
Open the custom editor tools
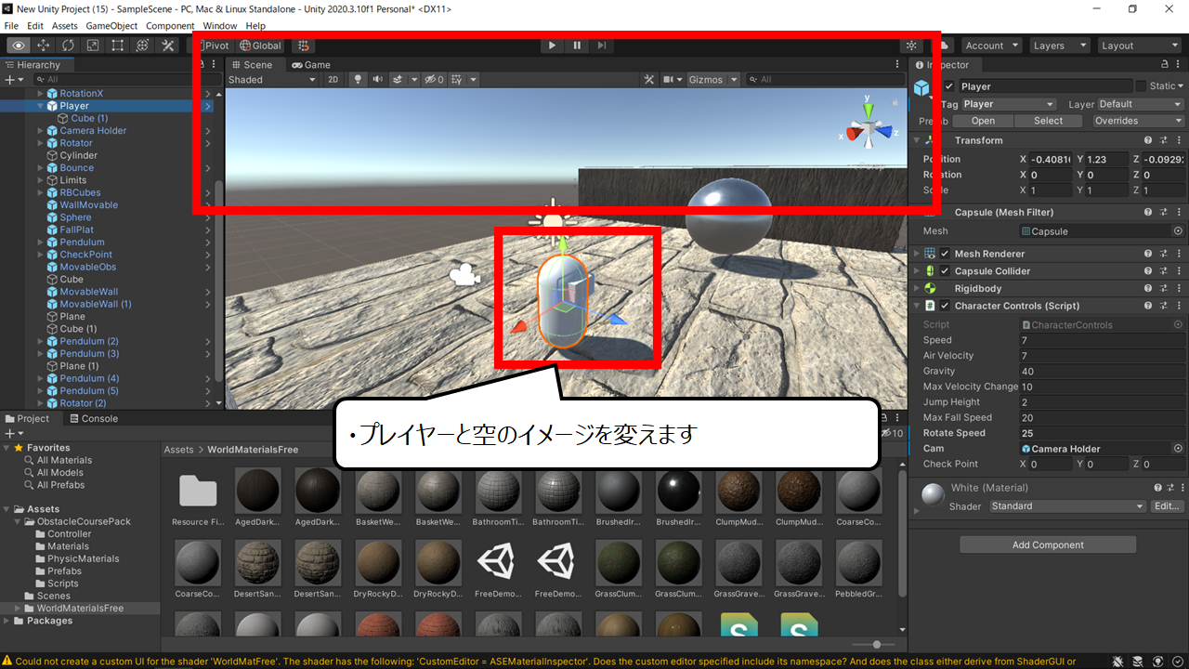(x=168, y=46)
